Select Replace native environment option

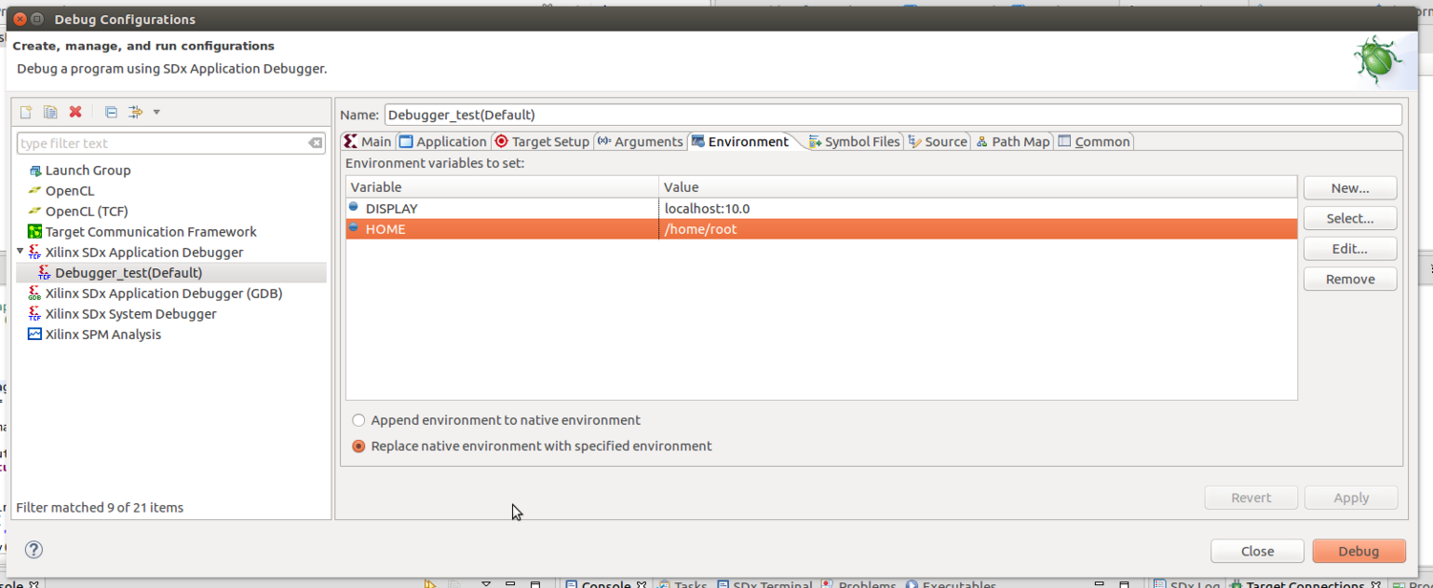[359, 446]
